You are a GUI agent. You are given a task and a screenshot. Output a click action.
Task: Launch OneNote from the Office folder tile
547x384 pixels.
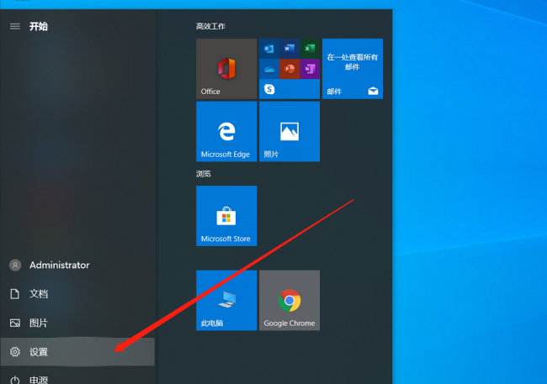point(310,69)
